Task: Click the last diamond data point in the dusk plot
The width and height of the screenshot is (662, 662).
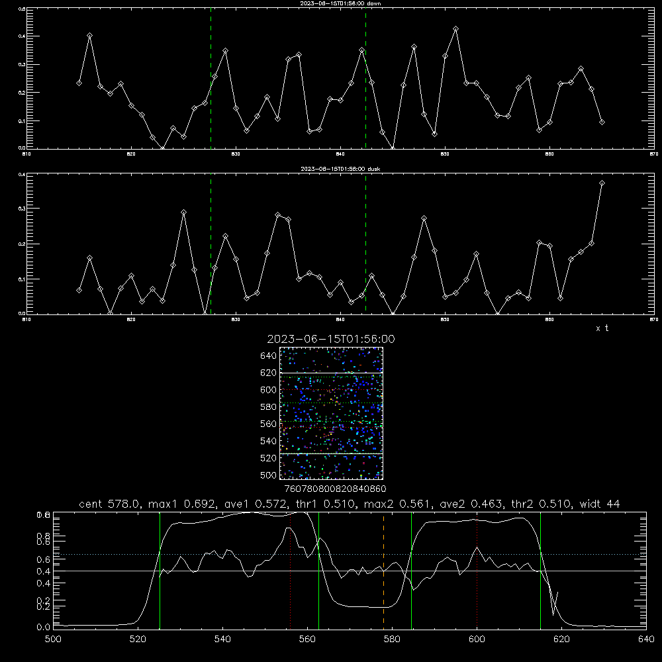Action: coord(602,183)
